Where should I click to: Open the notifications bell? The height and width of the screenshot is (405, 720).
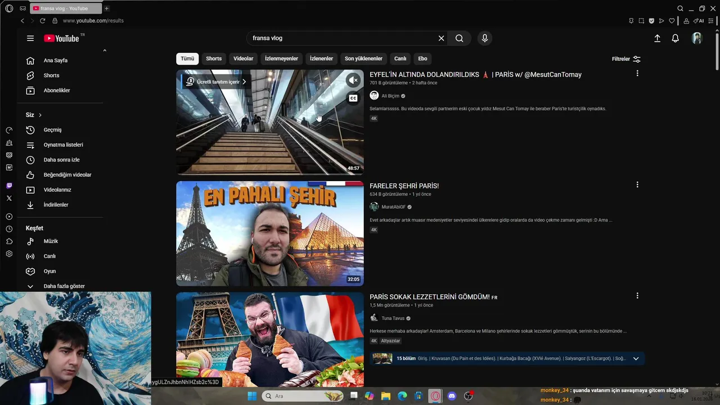coord(675,38)
